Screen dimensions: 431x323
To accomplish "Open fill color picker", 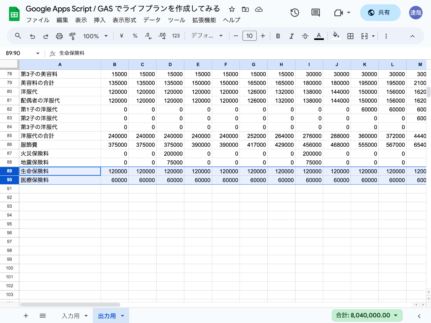I will click(336, 36).
